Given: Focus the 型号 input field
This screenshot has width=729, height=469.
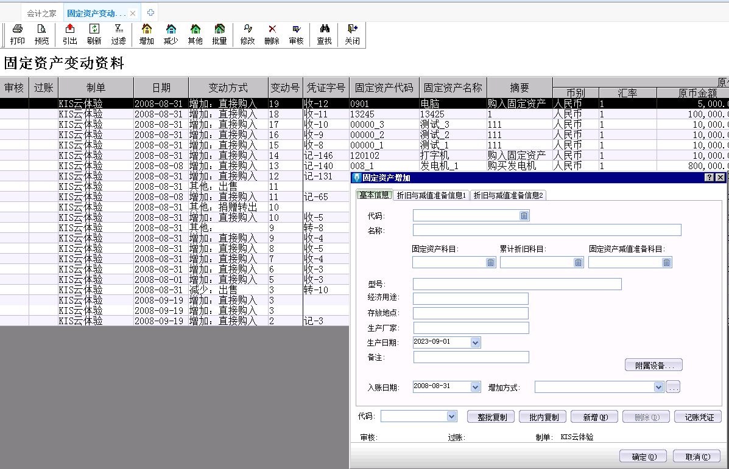Looking at the screenshot, I should (x=517, y=283).
